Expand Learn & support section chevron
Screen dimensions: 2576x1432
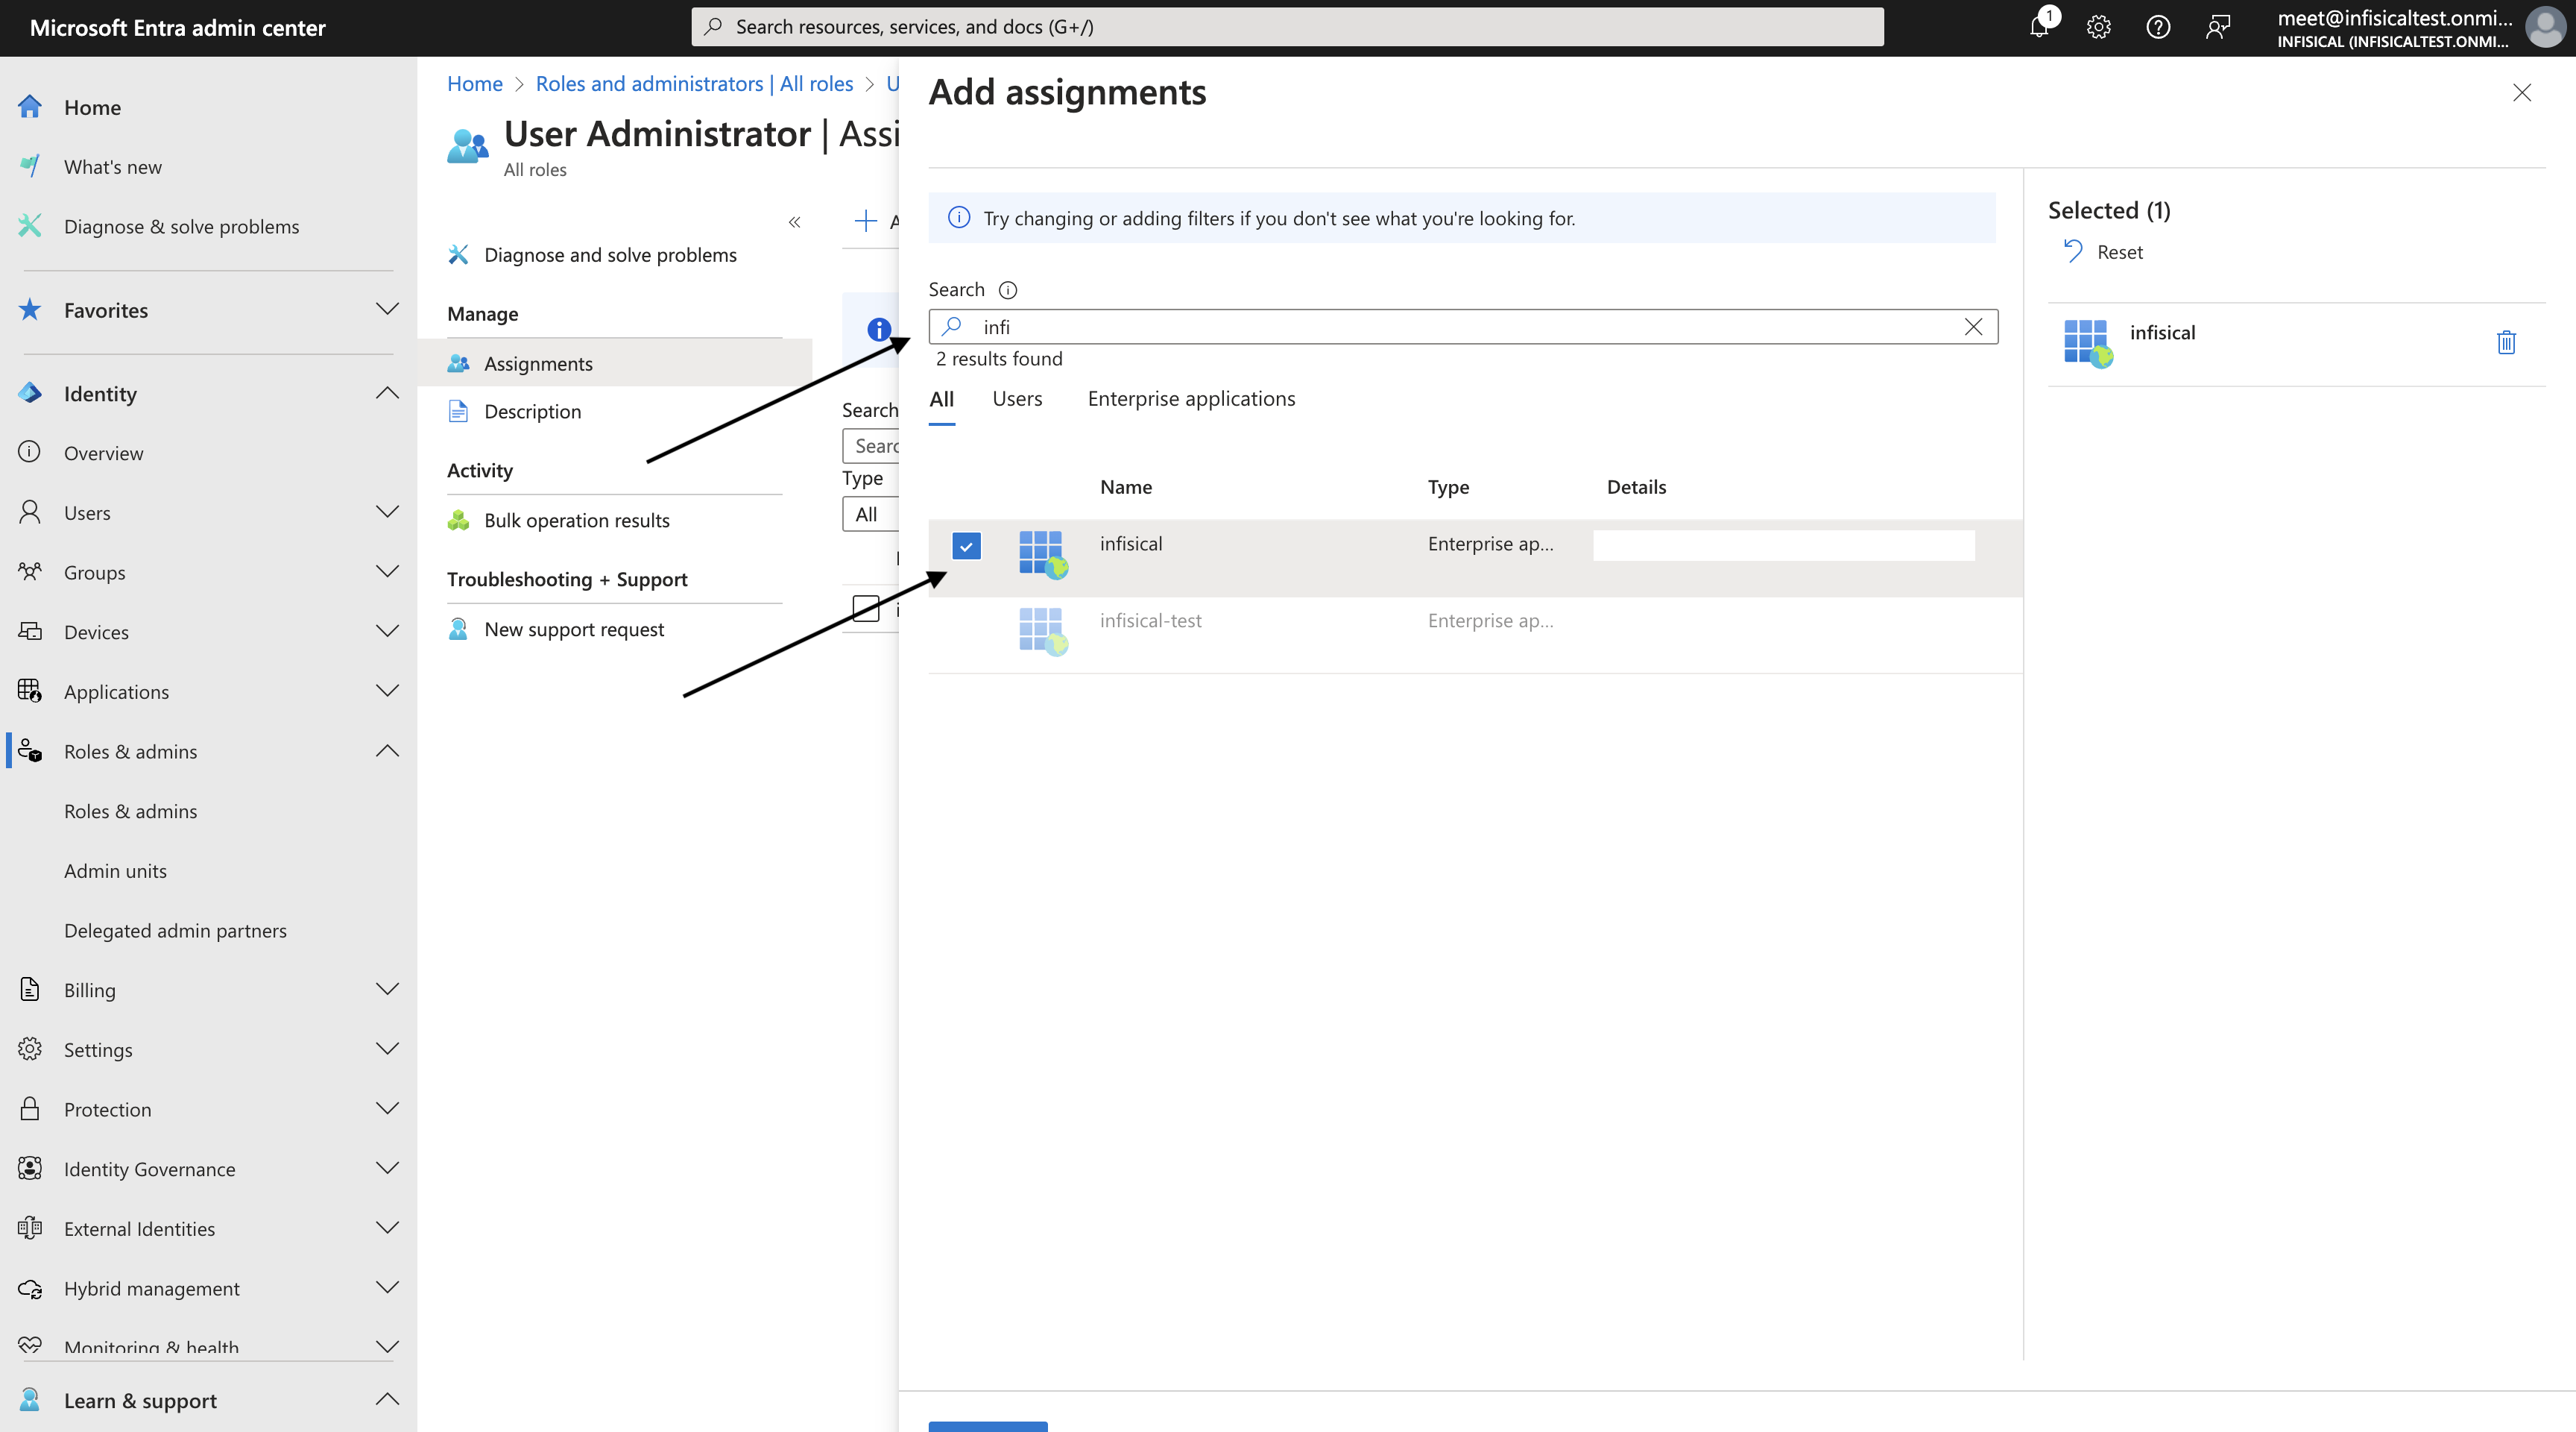(387, 1400)
